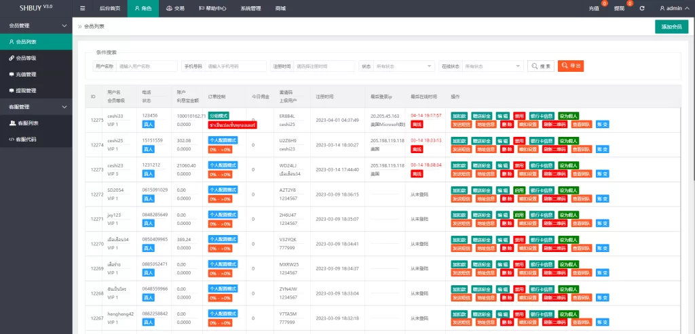Open 提现管理 in the sidebar
This screenshot has width=695, height=334.
click(26, 91)
